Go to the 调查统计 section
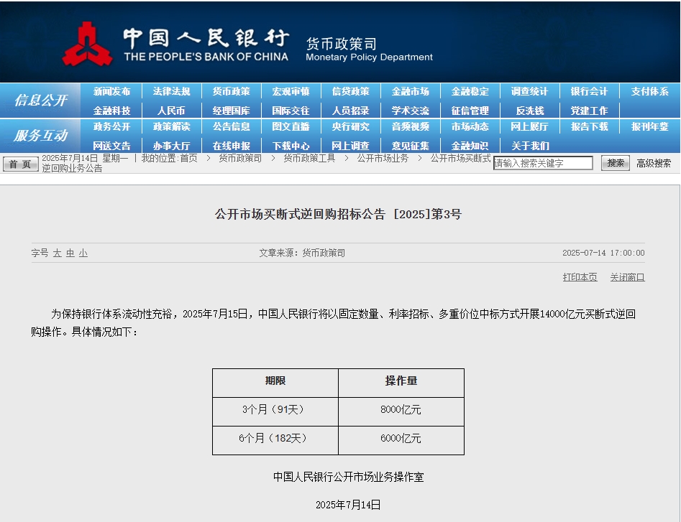Image resolution: width=681 pixels, height=522 pixels. (x=529, y=92)
